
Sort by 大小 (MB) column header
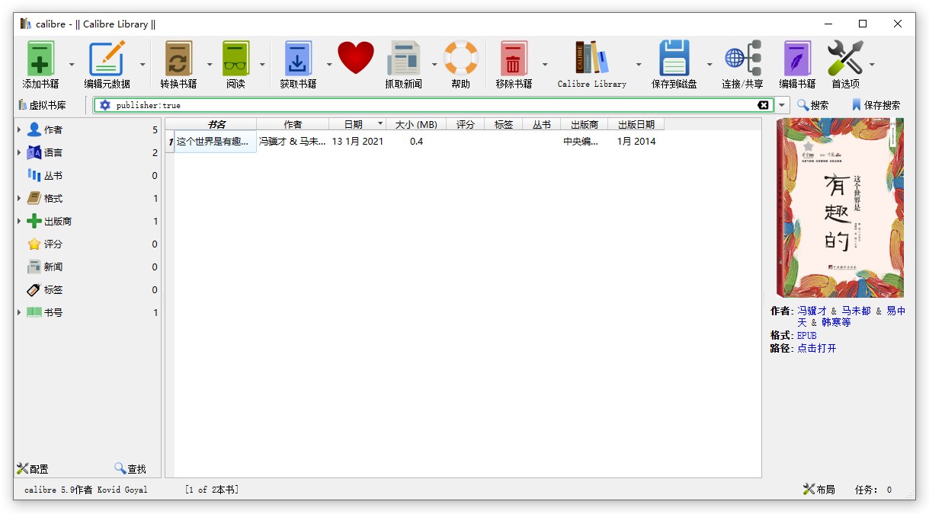[416, 124]
